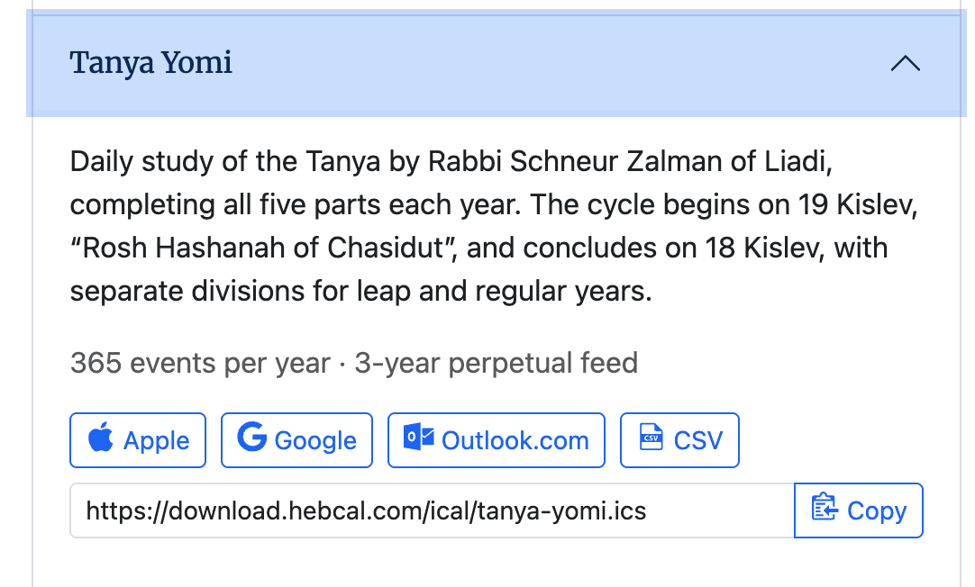The width and height of the screenshot is (975, 587).
Task: Click the ical URL text field
Action: click(x=433, y=510)
